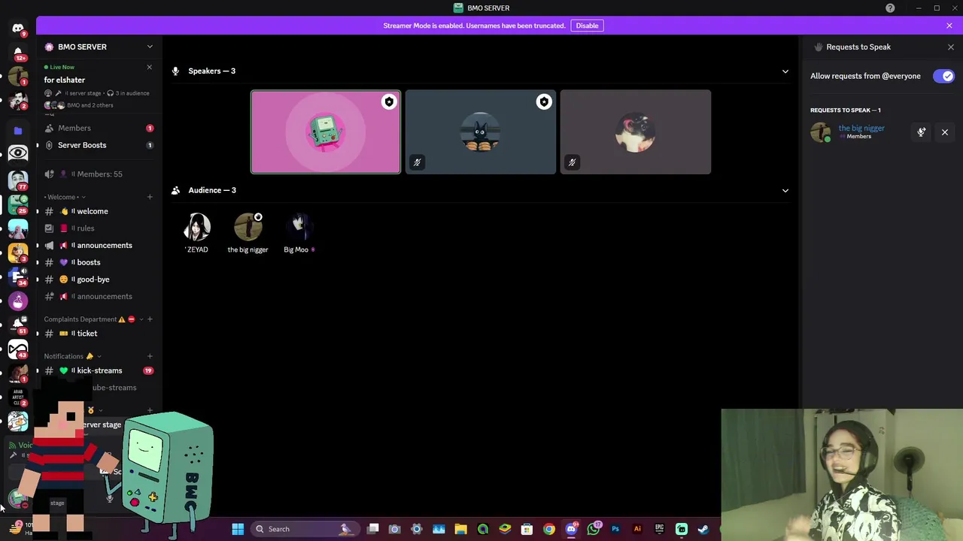963x541 pixels.
Task: Switch to the Discord taskbar icon
Action: [571, 529]
